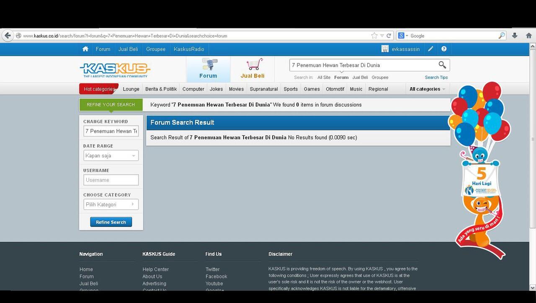Viewport: 536px width, 303px height.
Task: Open Jual Beli in top blue bar
Action: pyautogui.click(x=128, y=49)
